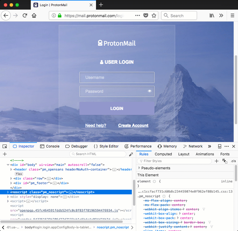Close the Login | ProtonMail tab

pos(91,5)
